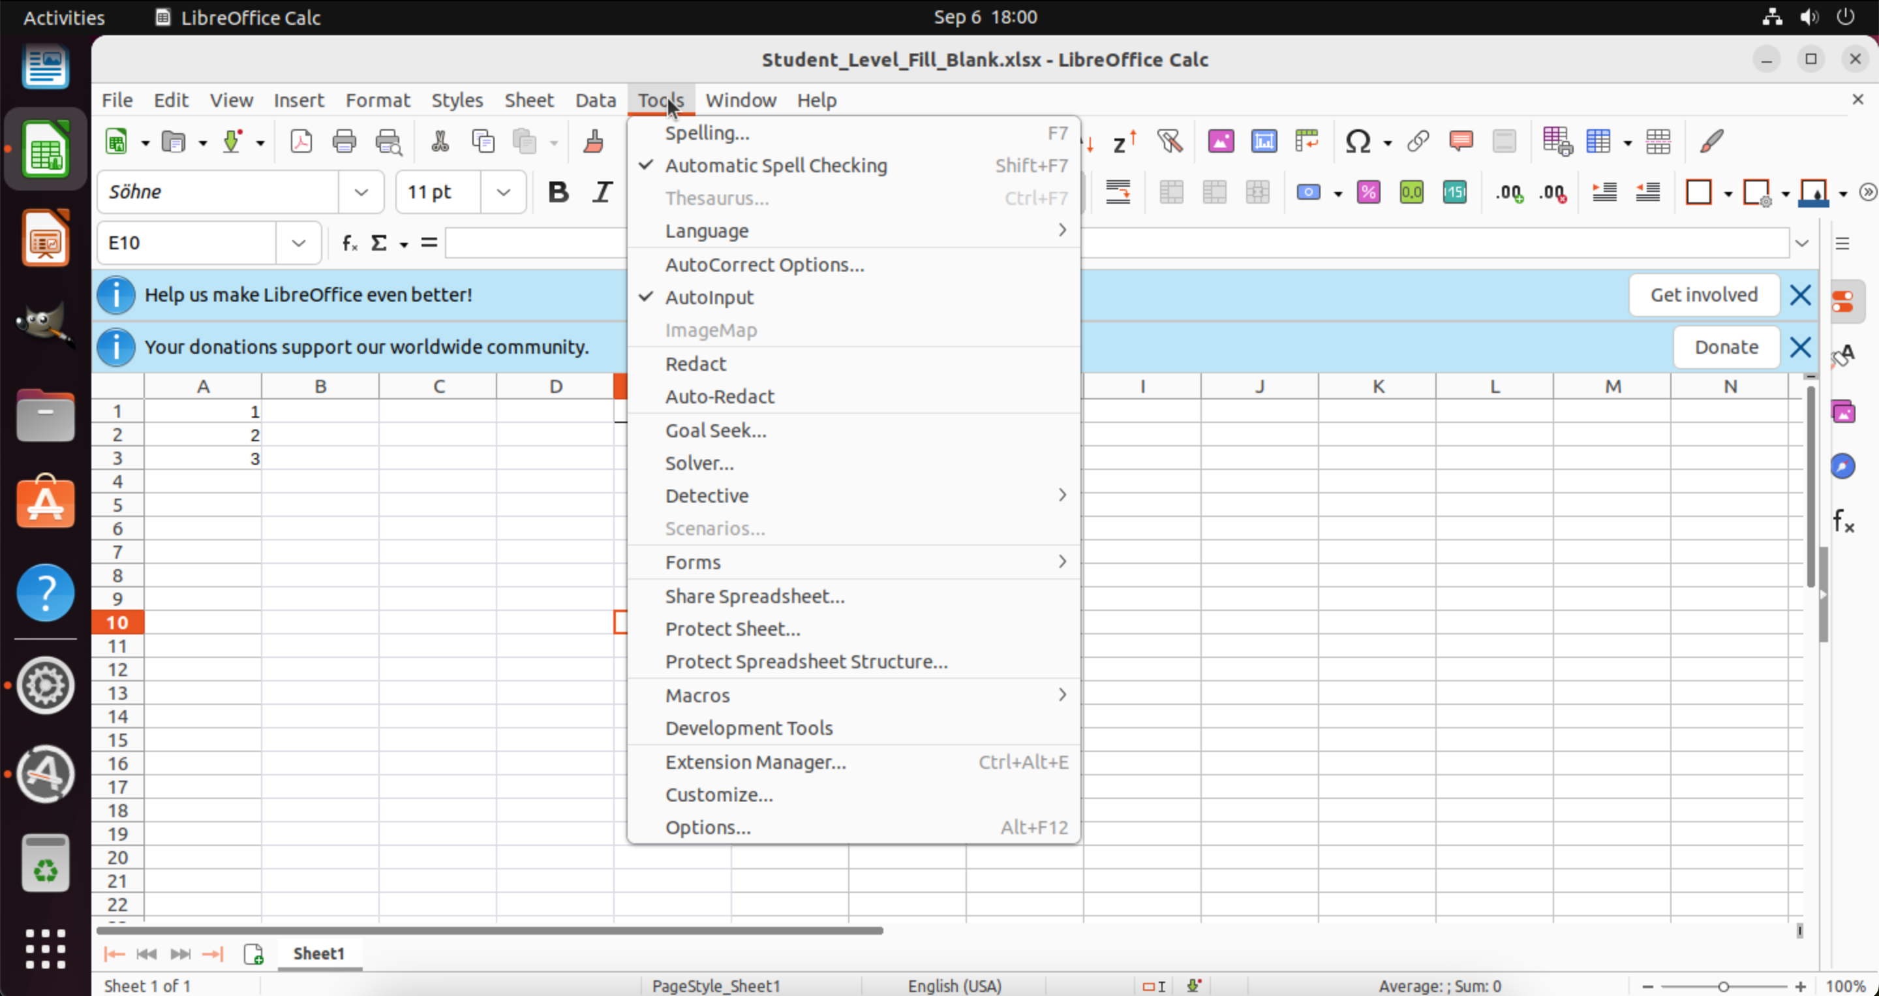Click the Clone Formatting paintbrush icon
The width and height of the screenshot is (1879, 996).
[594, 141]
